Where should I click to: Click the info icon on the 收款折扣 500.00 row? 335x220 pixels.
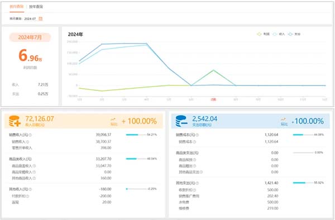pos(195,190)
